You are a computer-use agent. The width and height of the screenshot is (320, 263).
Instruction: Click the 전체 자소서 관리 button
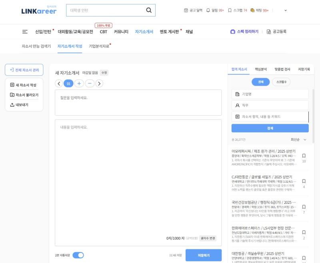click(x=24, y=70)
